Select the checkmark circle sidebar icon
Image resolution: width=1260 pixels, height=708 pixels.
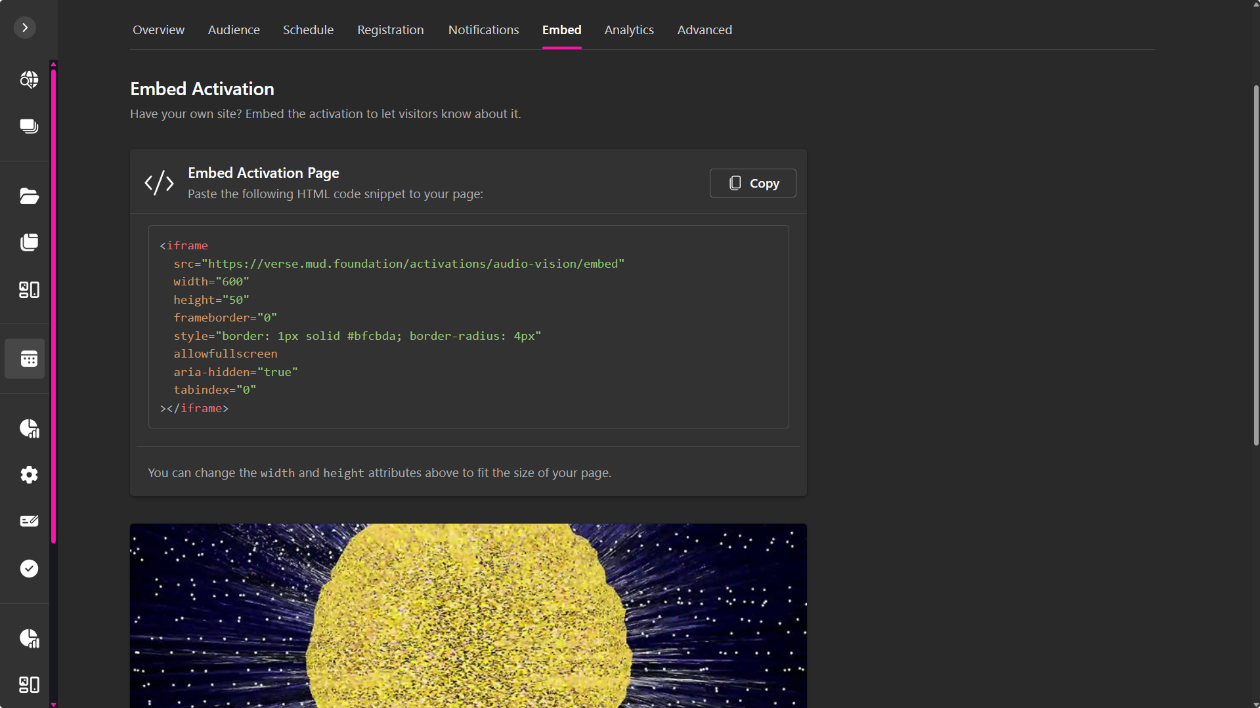pyautogui.click(x=29, y=568)
